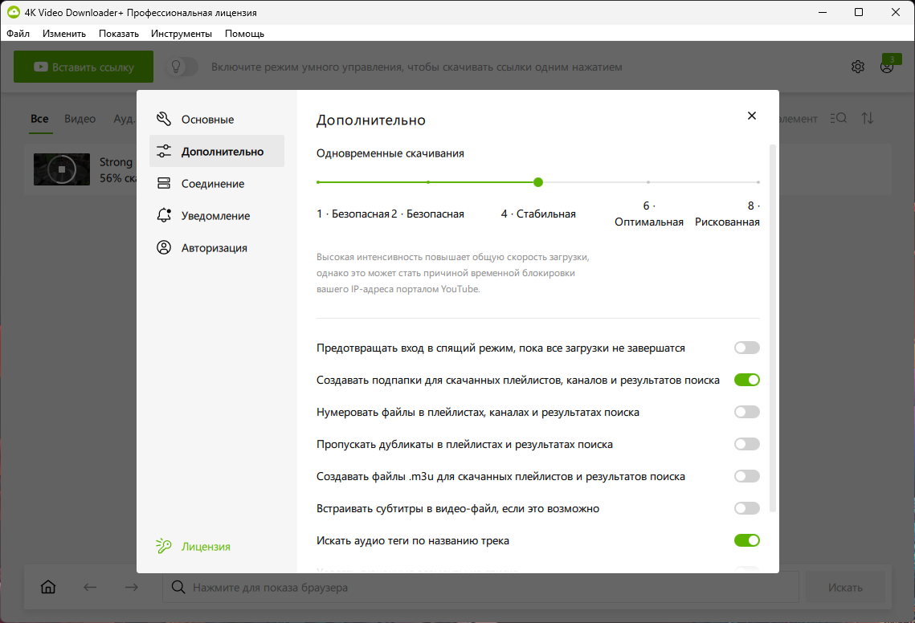Open the Файл menu
Viewport: 915px width, 623px height.
click(18, 33)
